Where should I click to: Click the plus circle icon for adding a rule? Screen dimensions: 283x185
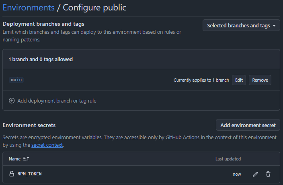point(12,101)
